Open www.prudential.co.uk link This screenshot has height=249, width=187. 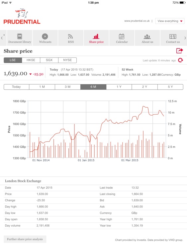pyautogui.click(x=137, y=21)
